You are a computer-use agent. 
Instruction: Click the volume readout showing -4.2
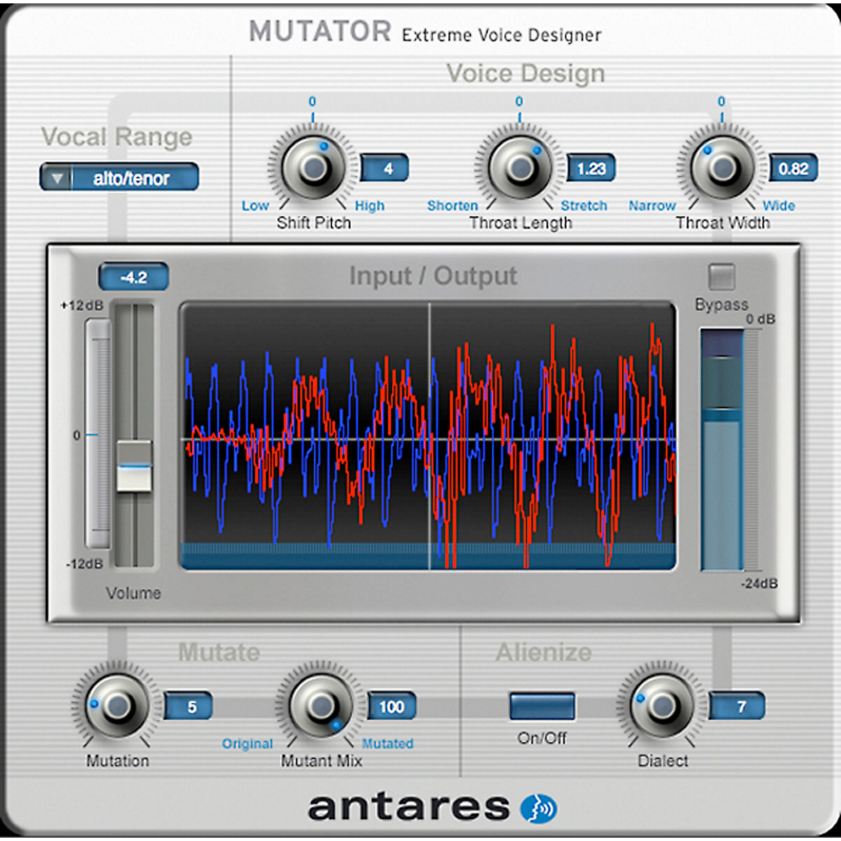134,277
